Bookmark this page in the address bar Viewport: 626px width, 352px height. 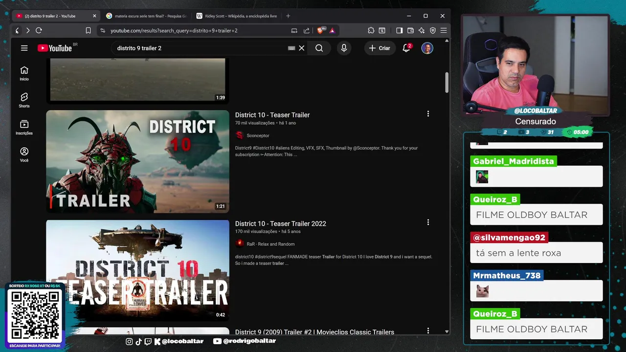[x=88, y=30]
